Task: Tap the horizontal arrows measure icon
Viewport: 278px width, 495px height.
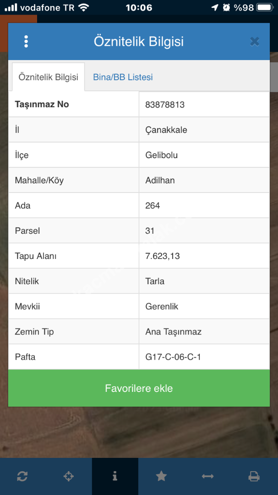Action: click(x=207, y=476)
